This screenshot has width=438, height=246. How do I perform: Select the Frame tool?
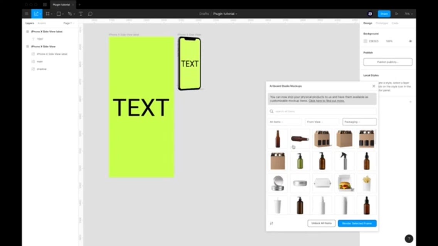point(47,13)
